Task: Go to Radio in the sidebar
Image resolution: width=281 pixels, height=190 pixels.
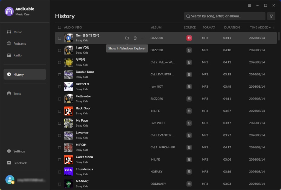Action: [25, 55]
